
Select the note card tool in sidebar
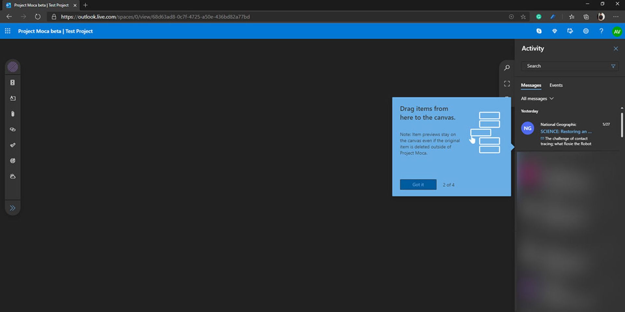click(12, 98)
